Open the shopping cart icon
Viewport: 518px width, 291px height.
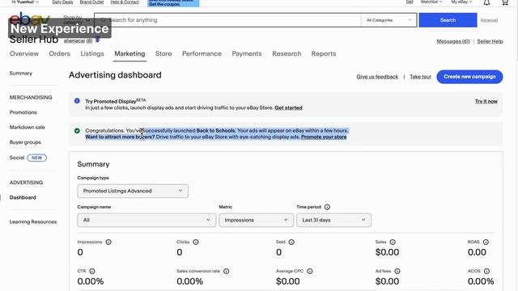pos(505,2)
